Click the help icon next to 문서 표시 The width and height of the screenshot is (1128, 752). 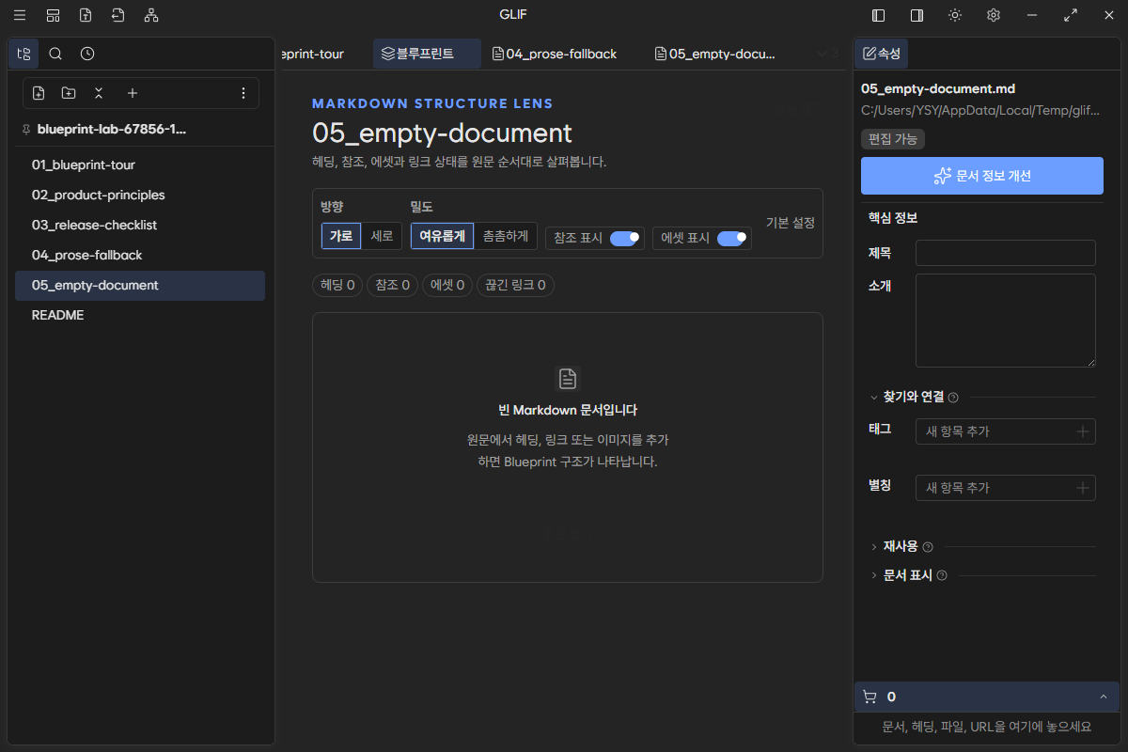click(x=942, y=575)
